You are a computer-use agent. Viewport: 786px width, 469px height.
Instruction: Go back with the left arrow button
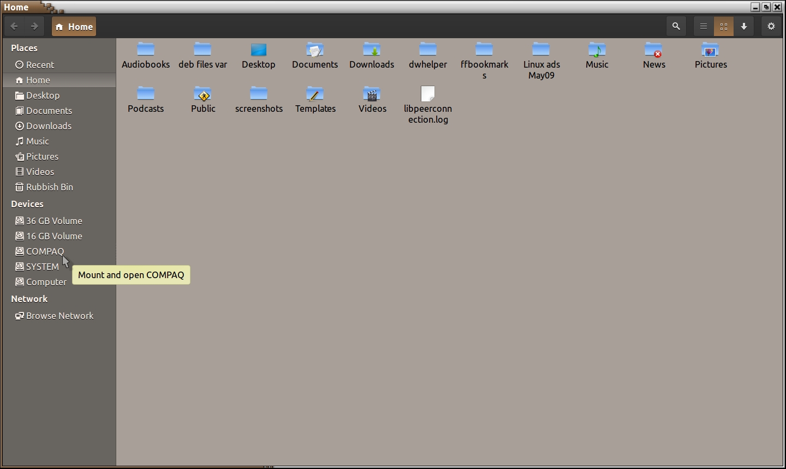click(x=14, y=26)
